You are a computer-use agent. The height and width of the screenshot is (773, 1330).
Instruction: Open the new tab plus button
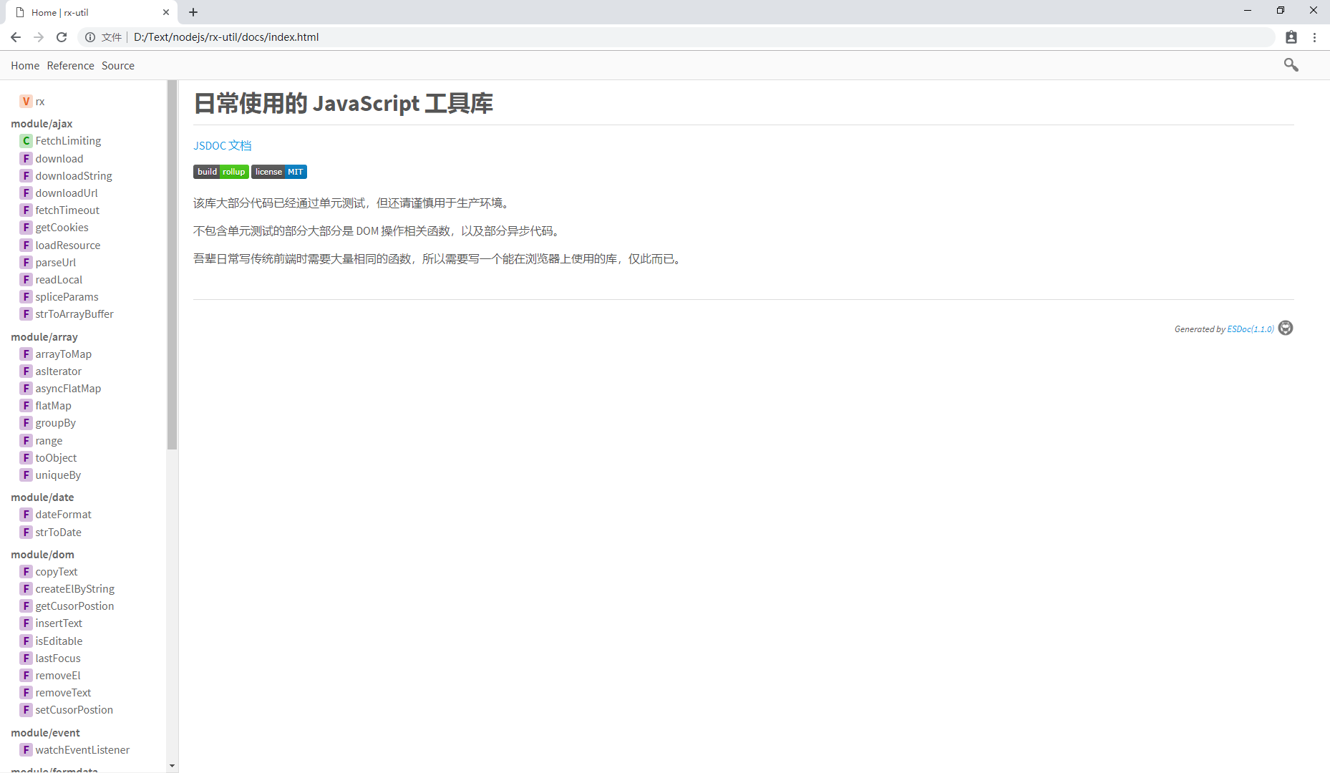click(193, 12)
